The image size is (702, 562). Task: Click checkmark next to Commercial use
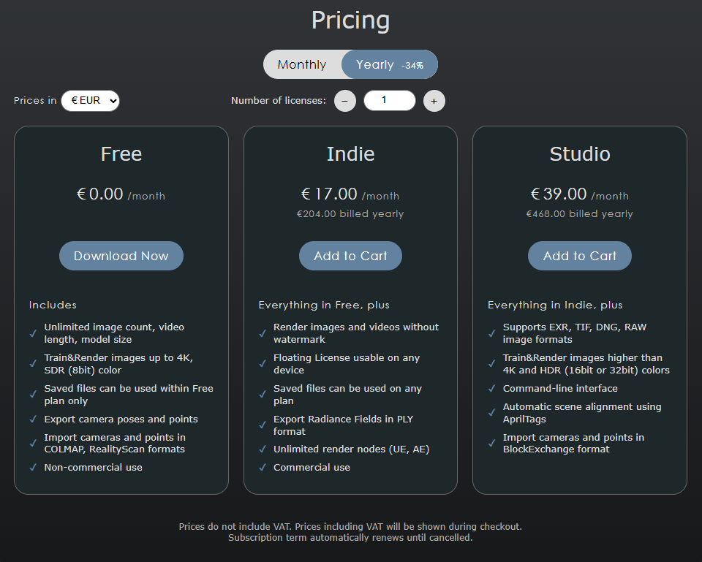point(263,468)
